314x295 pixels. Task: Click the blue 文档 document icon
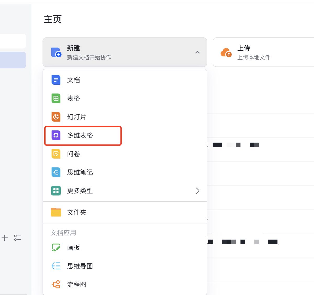(56, 80)
